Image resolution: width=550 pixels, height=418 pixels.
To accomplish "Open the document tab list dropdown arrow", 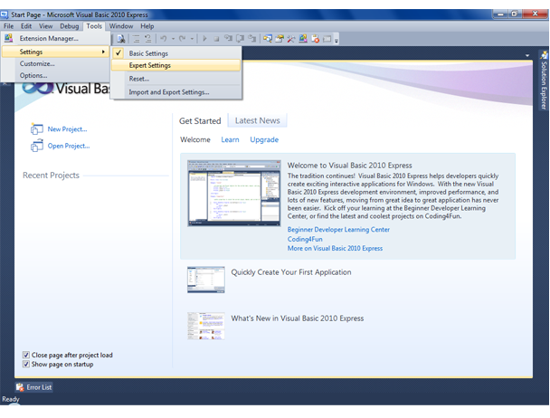I will (x=527, y=55).
